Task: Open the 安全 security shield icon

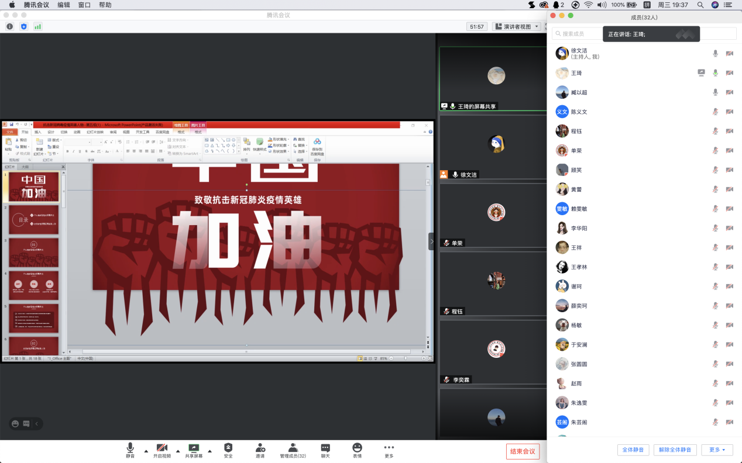Action: pos(228,448)
